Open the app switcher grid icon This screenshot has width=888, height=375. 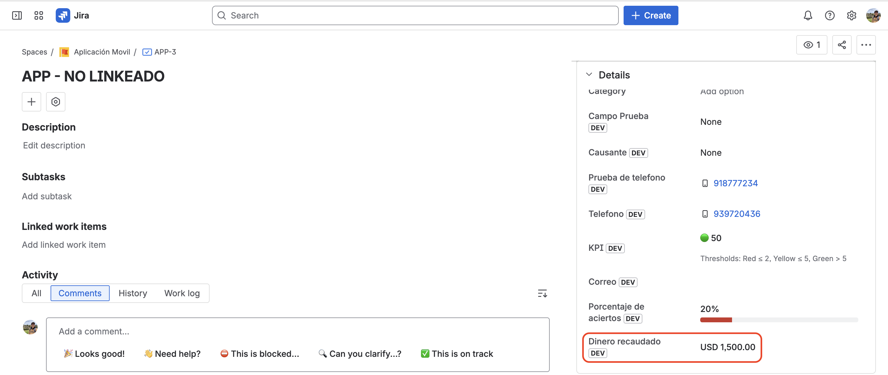38,15
